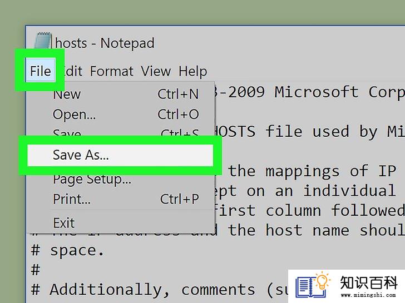Open the Format menu
Image resolution: width=405 pixels, height=303 pixels.
[x=112, y=71]
